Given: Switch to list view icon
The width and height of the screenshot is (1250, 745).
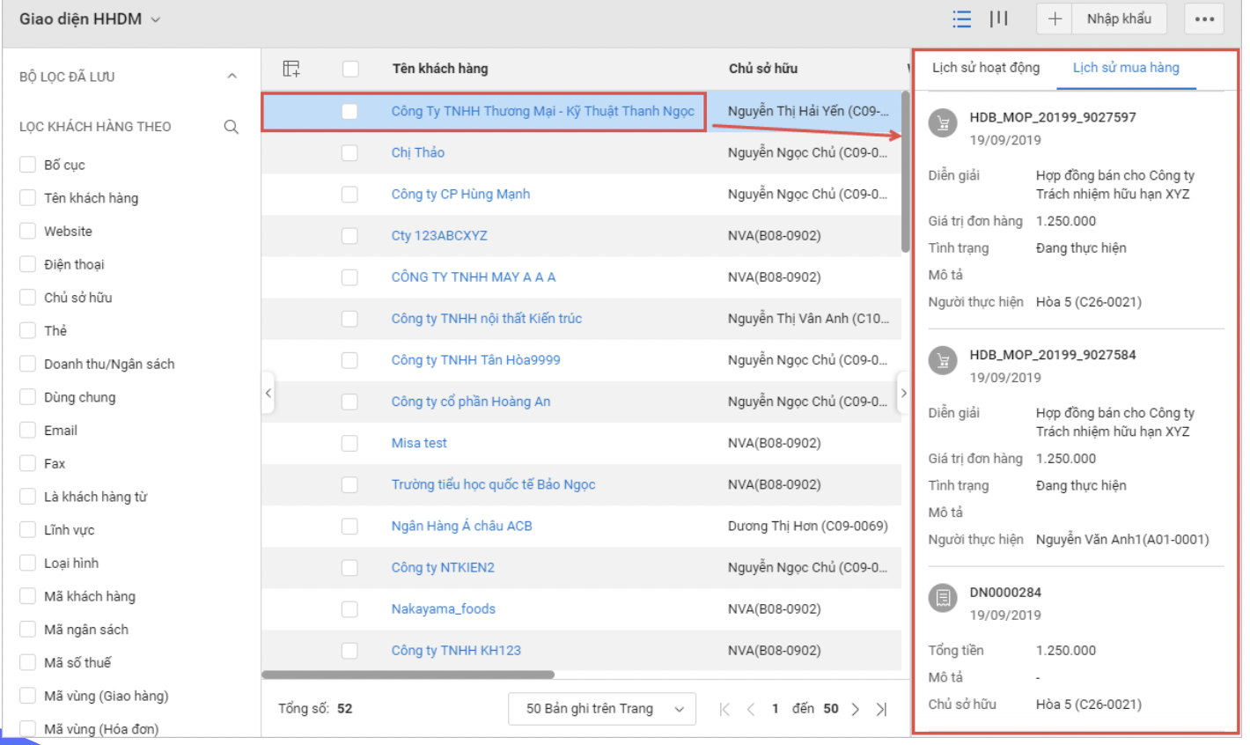Looking at the screenshot, I should [961, 18].
